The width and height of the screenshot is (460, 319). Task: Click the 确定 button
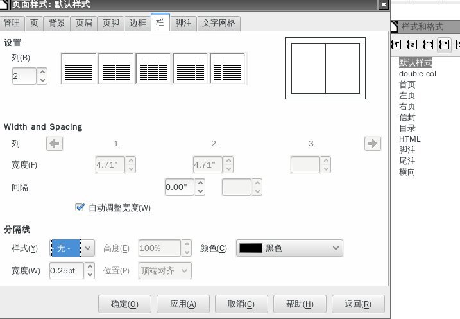(124, 304)
